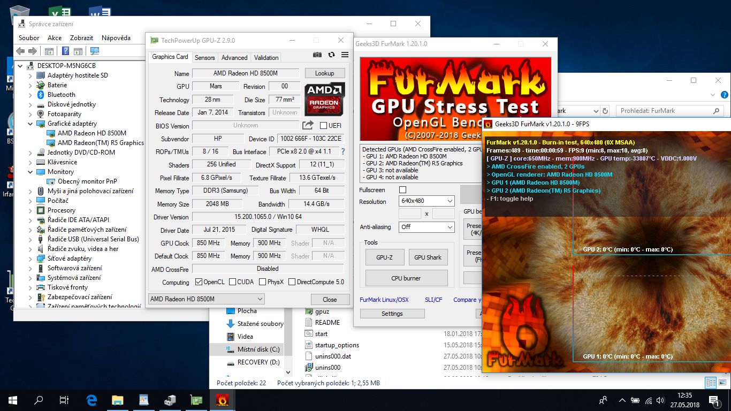Click the Close button in GPU-Z
The image size is (731, 411).
[x=330, y=300]
